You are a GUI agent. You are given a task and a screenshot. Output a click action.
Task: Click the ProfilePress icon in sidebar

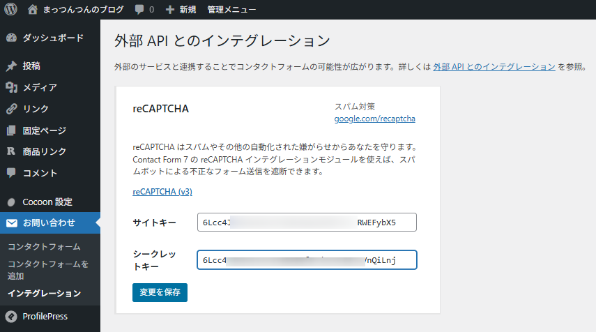[x=11, y=316]
